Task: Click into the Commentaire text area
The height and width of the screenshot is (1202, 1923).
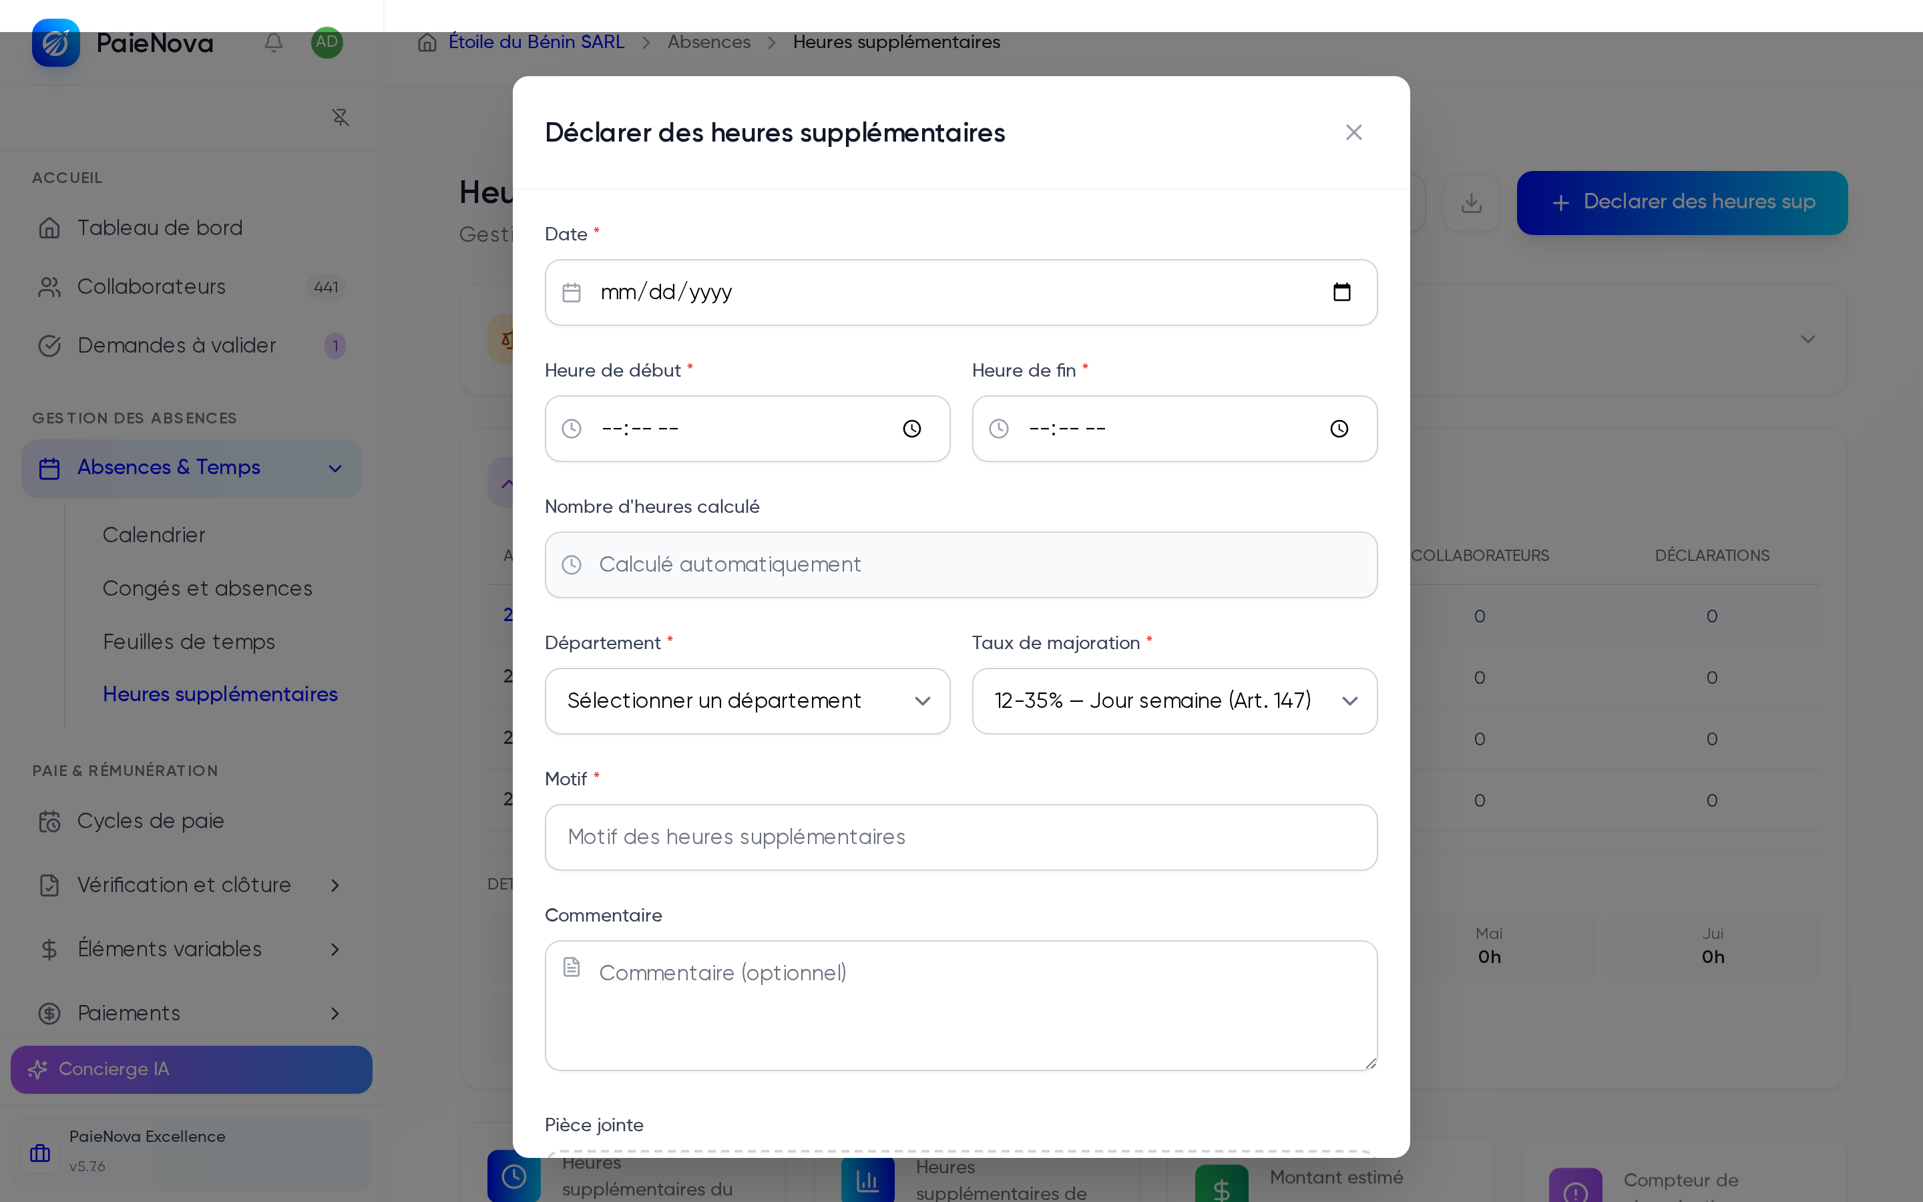Action: [x=961, y=1006]
